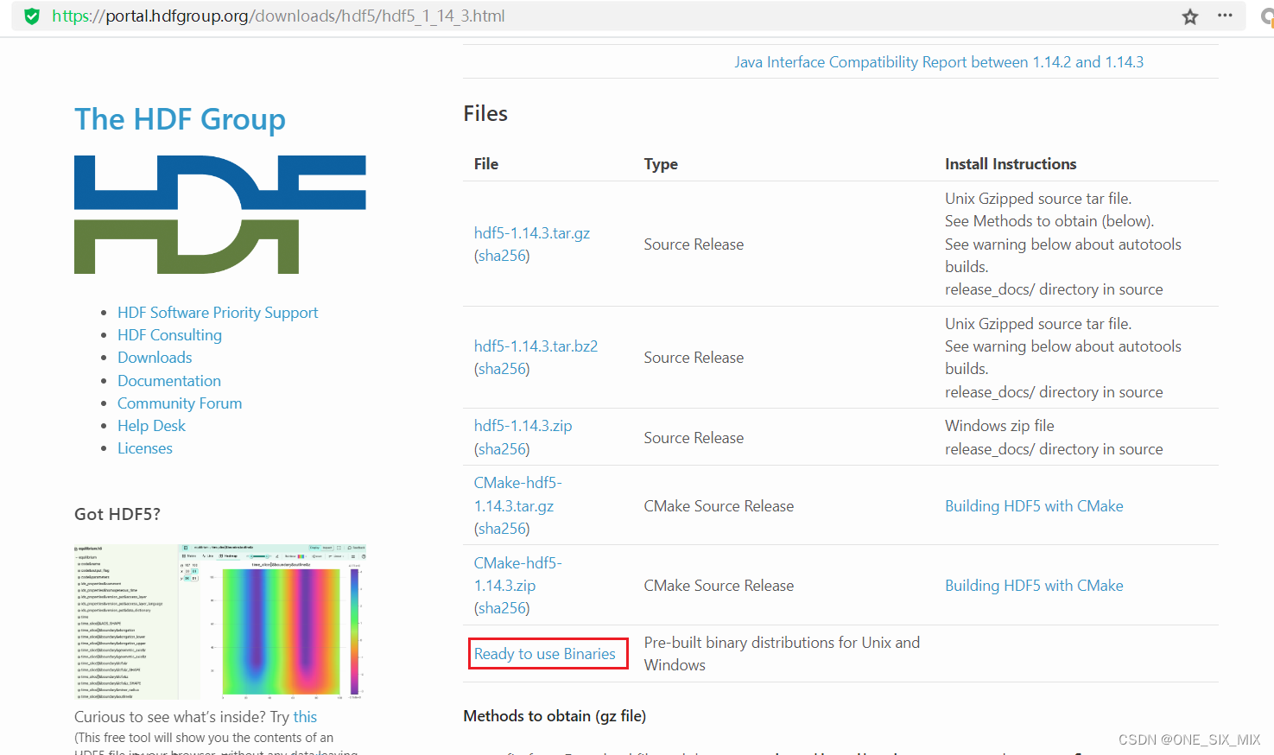1274x755 pixels.
Task: Download CMake-hdf5-1.14.3.zip
Action: point(517,574)
